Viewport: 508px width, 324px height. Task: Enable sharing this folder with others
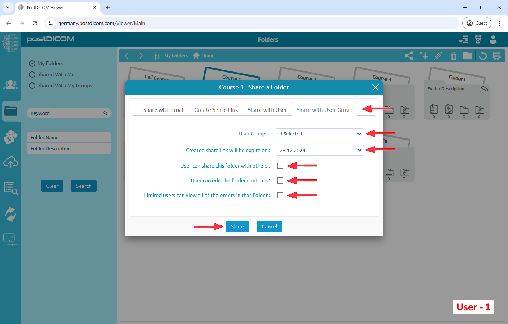click(280, 166)
